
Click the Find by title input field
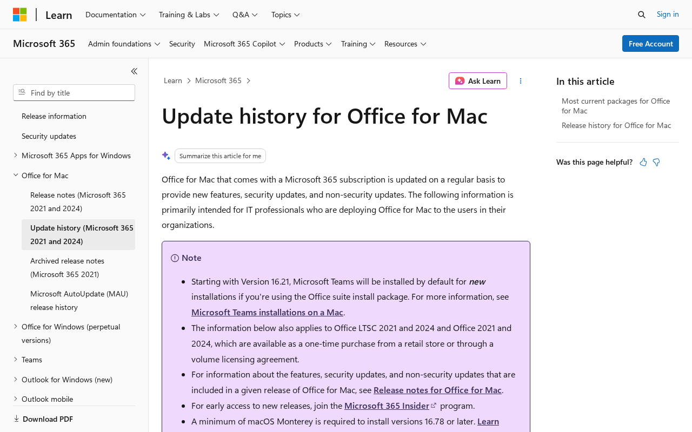74,92
